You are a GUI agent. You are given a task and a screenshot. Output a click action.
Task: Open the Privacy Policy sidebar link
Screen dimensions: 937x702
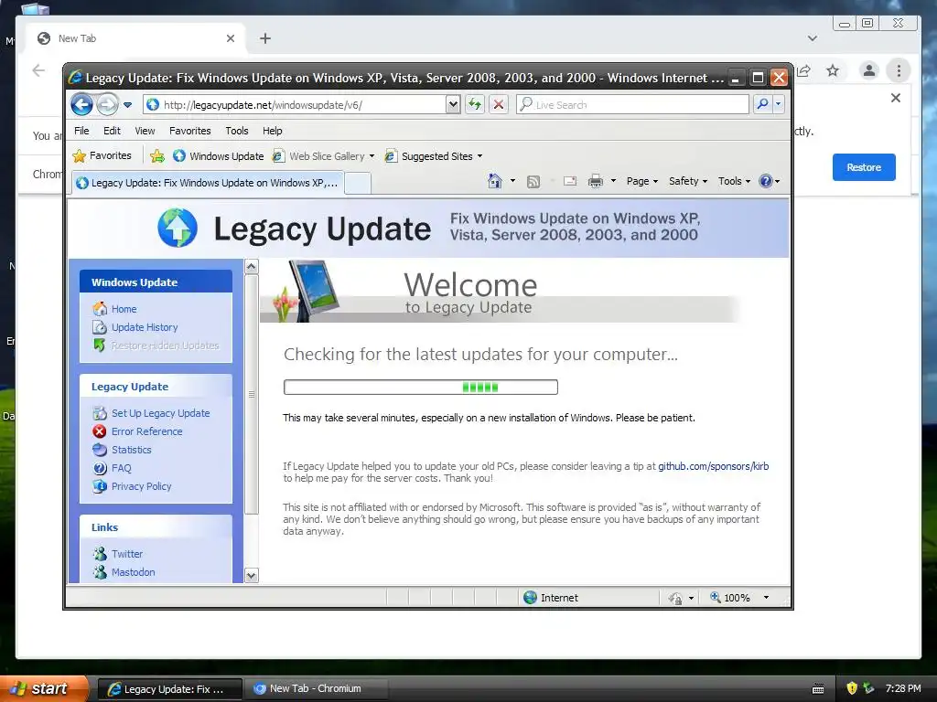click(x=141, y=486)
